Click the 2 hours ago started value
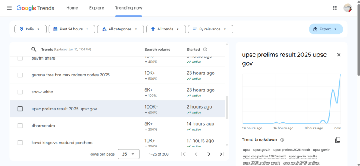This screenshot has width=360, height=166. tap(199, 107)
